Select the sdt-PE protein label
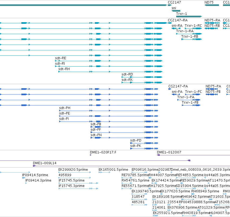Viewport: 230px width, 217px height. pyautogui.click(x=65, y=113)
